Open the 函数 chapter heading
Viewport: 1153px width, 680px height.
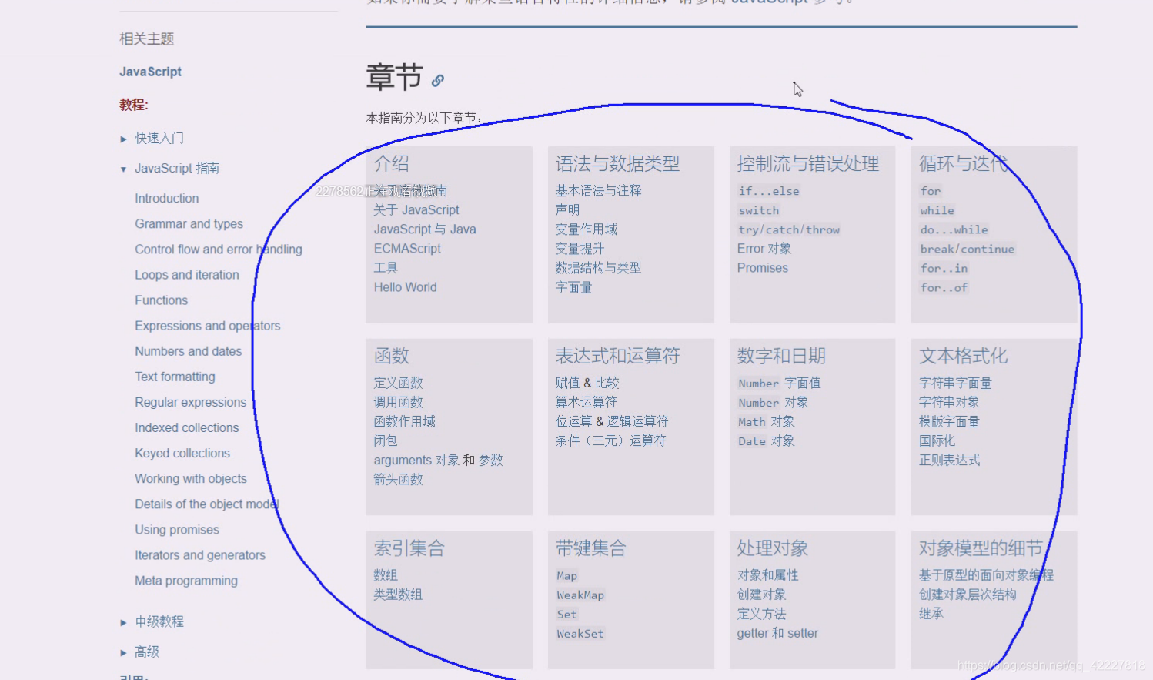392,356
